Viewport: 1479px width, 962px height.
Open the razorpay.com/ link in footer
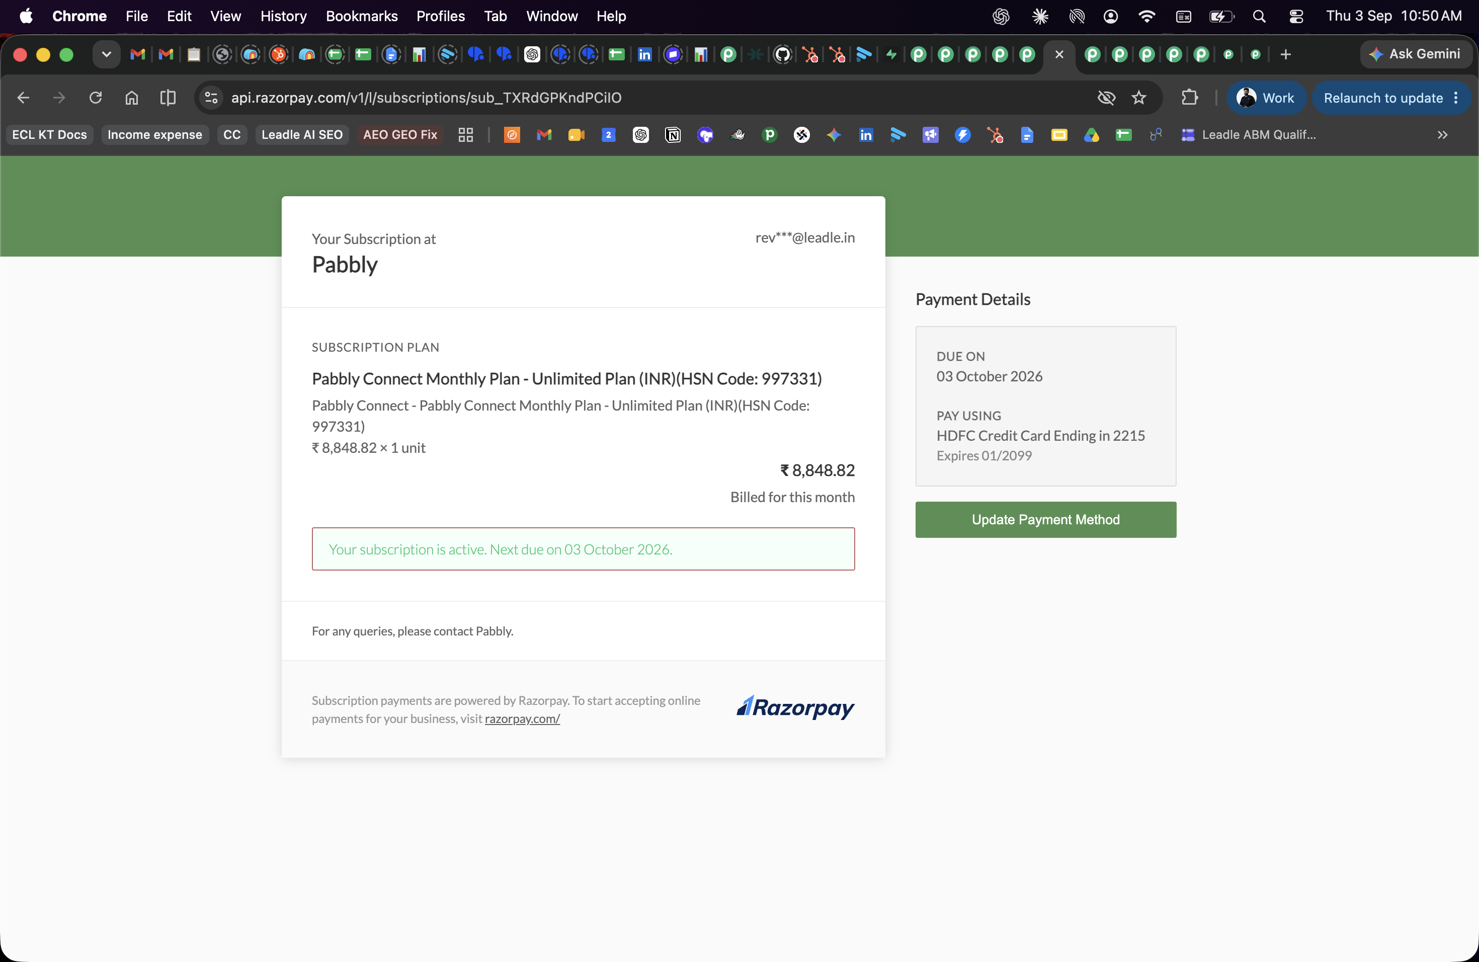[x=522, y=718]
